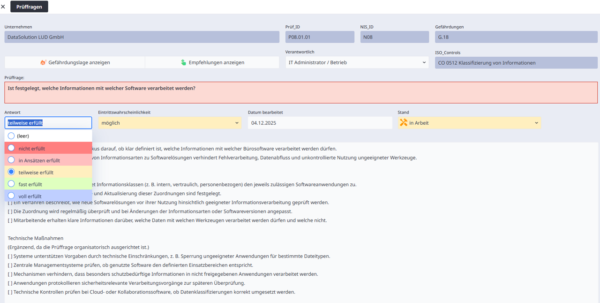This screenshot has height=303, width=600.
Task: Click line starting 'Systeme unterstützen Vorgaben'
Action: click(x=169, y=256)
